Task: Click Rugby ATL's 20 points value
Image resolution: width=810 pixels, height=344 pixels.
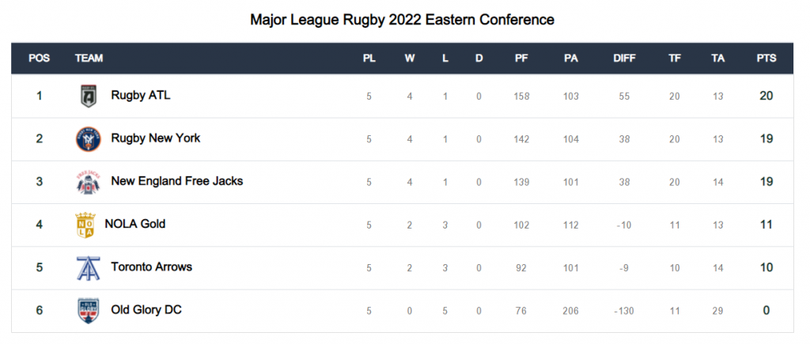Action: pyautogui.click(x=766, y=96)
